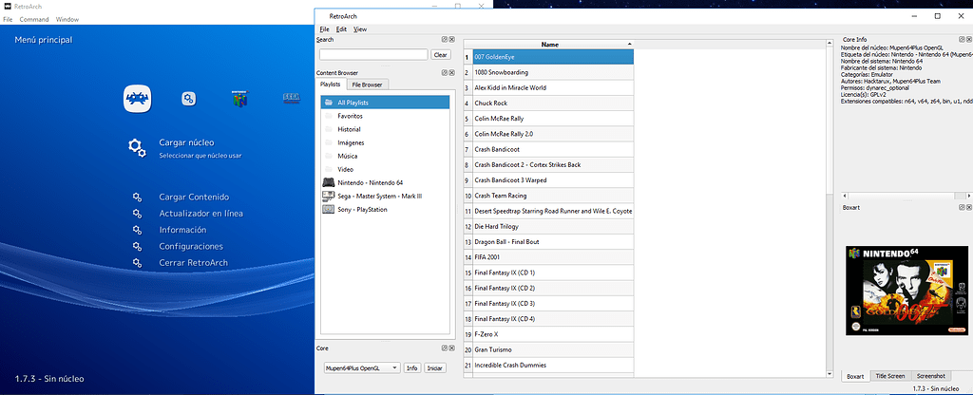Float the Core panel
Screen dimensions: 973x395
click(x=445, y=349)
